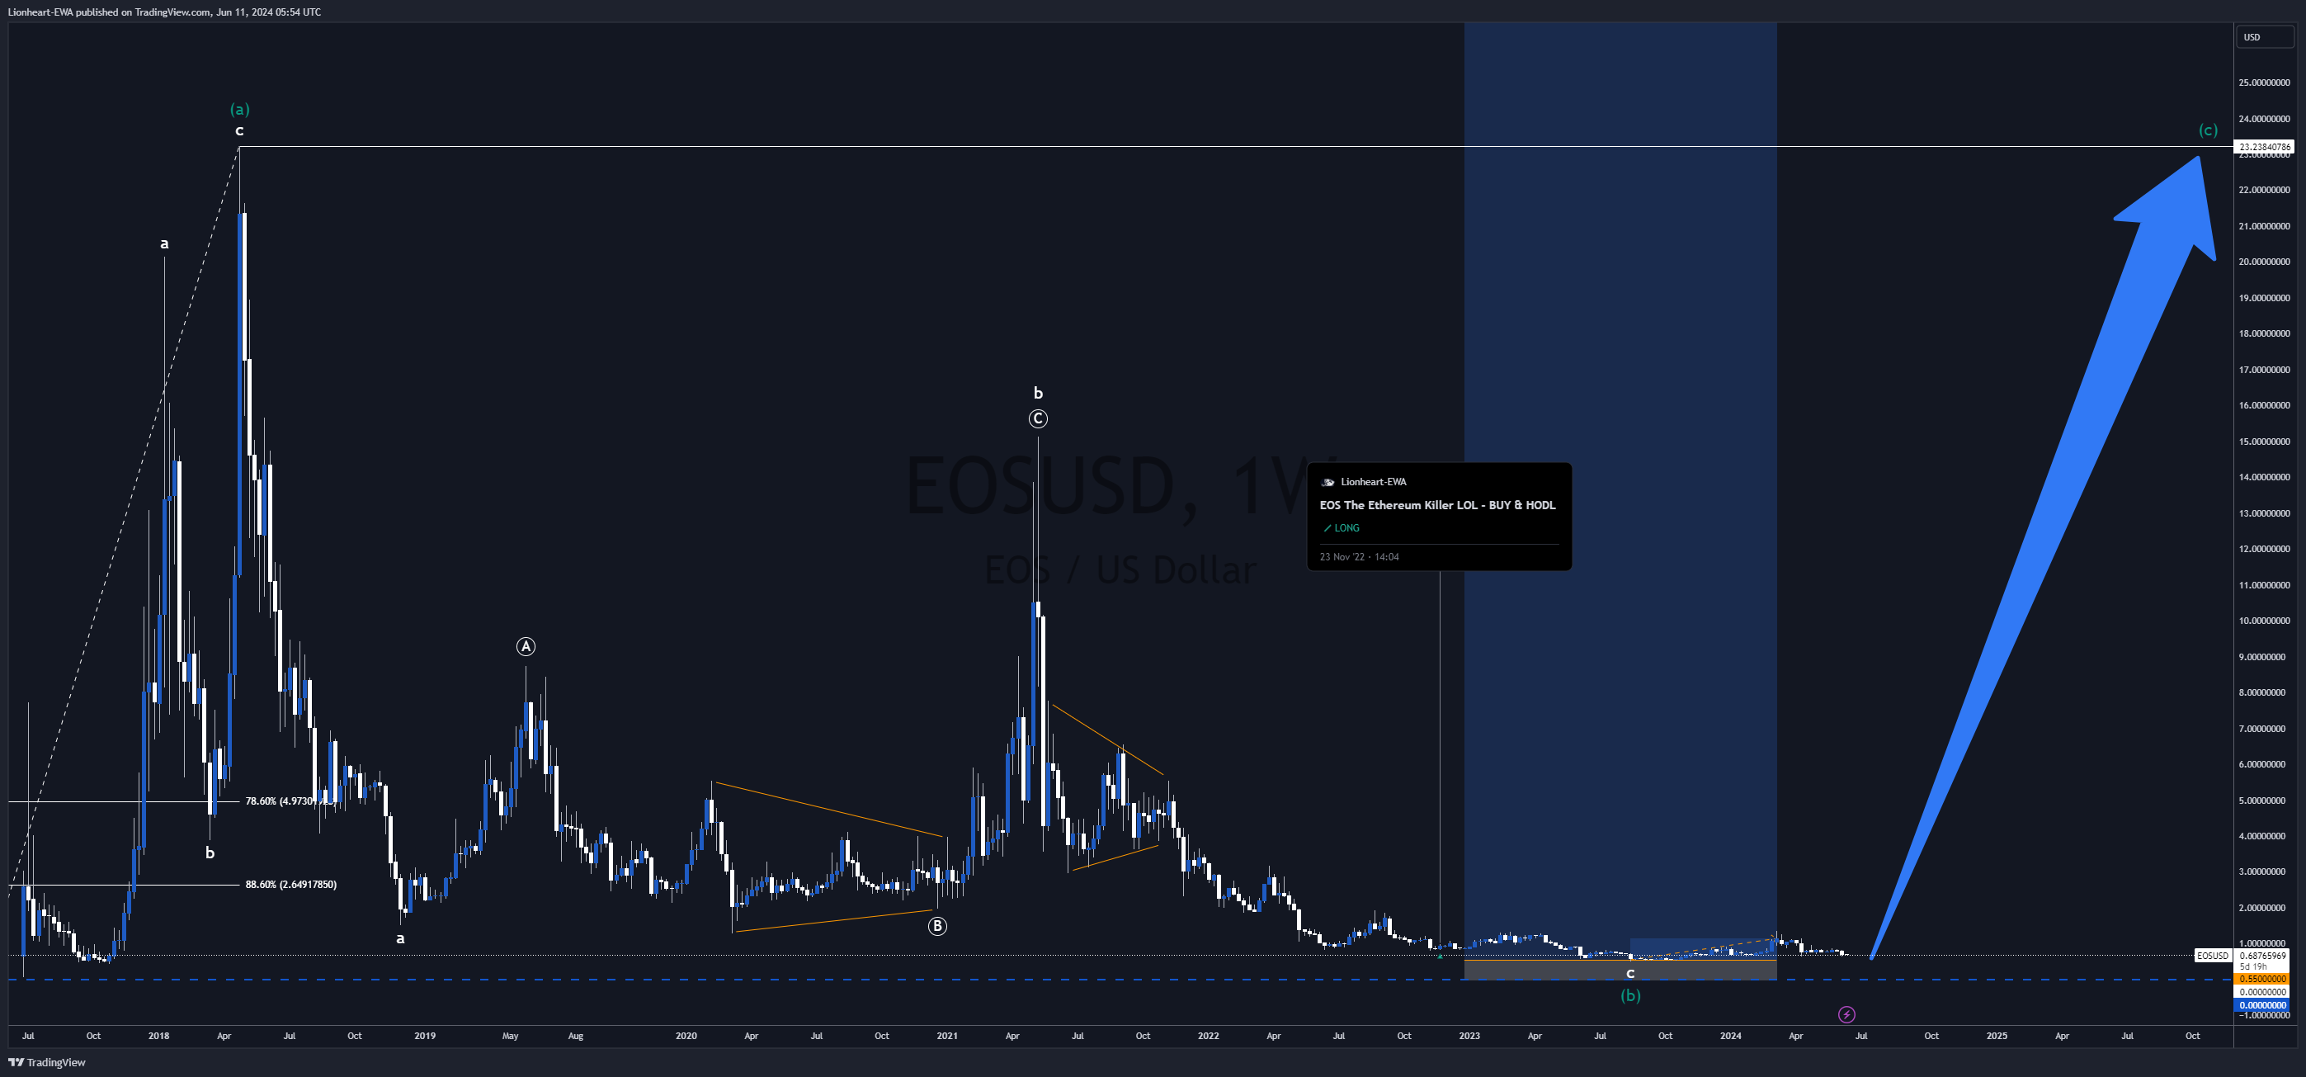The height and width of the screenshot is (1077, 2306).
Task: Click the Aug label on the time axis
Action: [x=576, y=1036]
